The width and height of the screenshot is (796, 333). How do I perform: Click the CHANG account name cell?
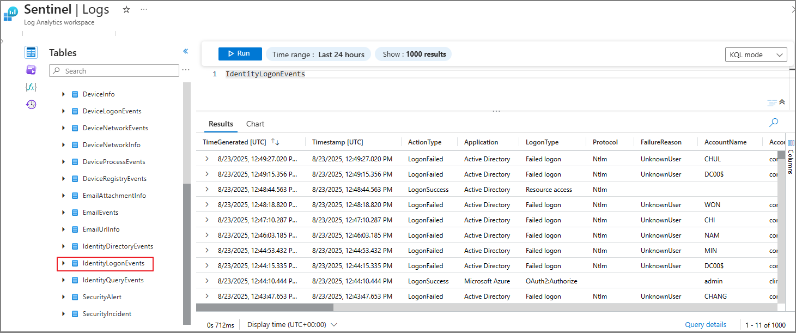click(716, 296)
